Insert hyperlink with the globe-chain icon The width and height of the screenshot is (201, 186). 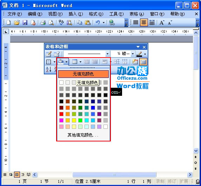point(112,22)
